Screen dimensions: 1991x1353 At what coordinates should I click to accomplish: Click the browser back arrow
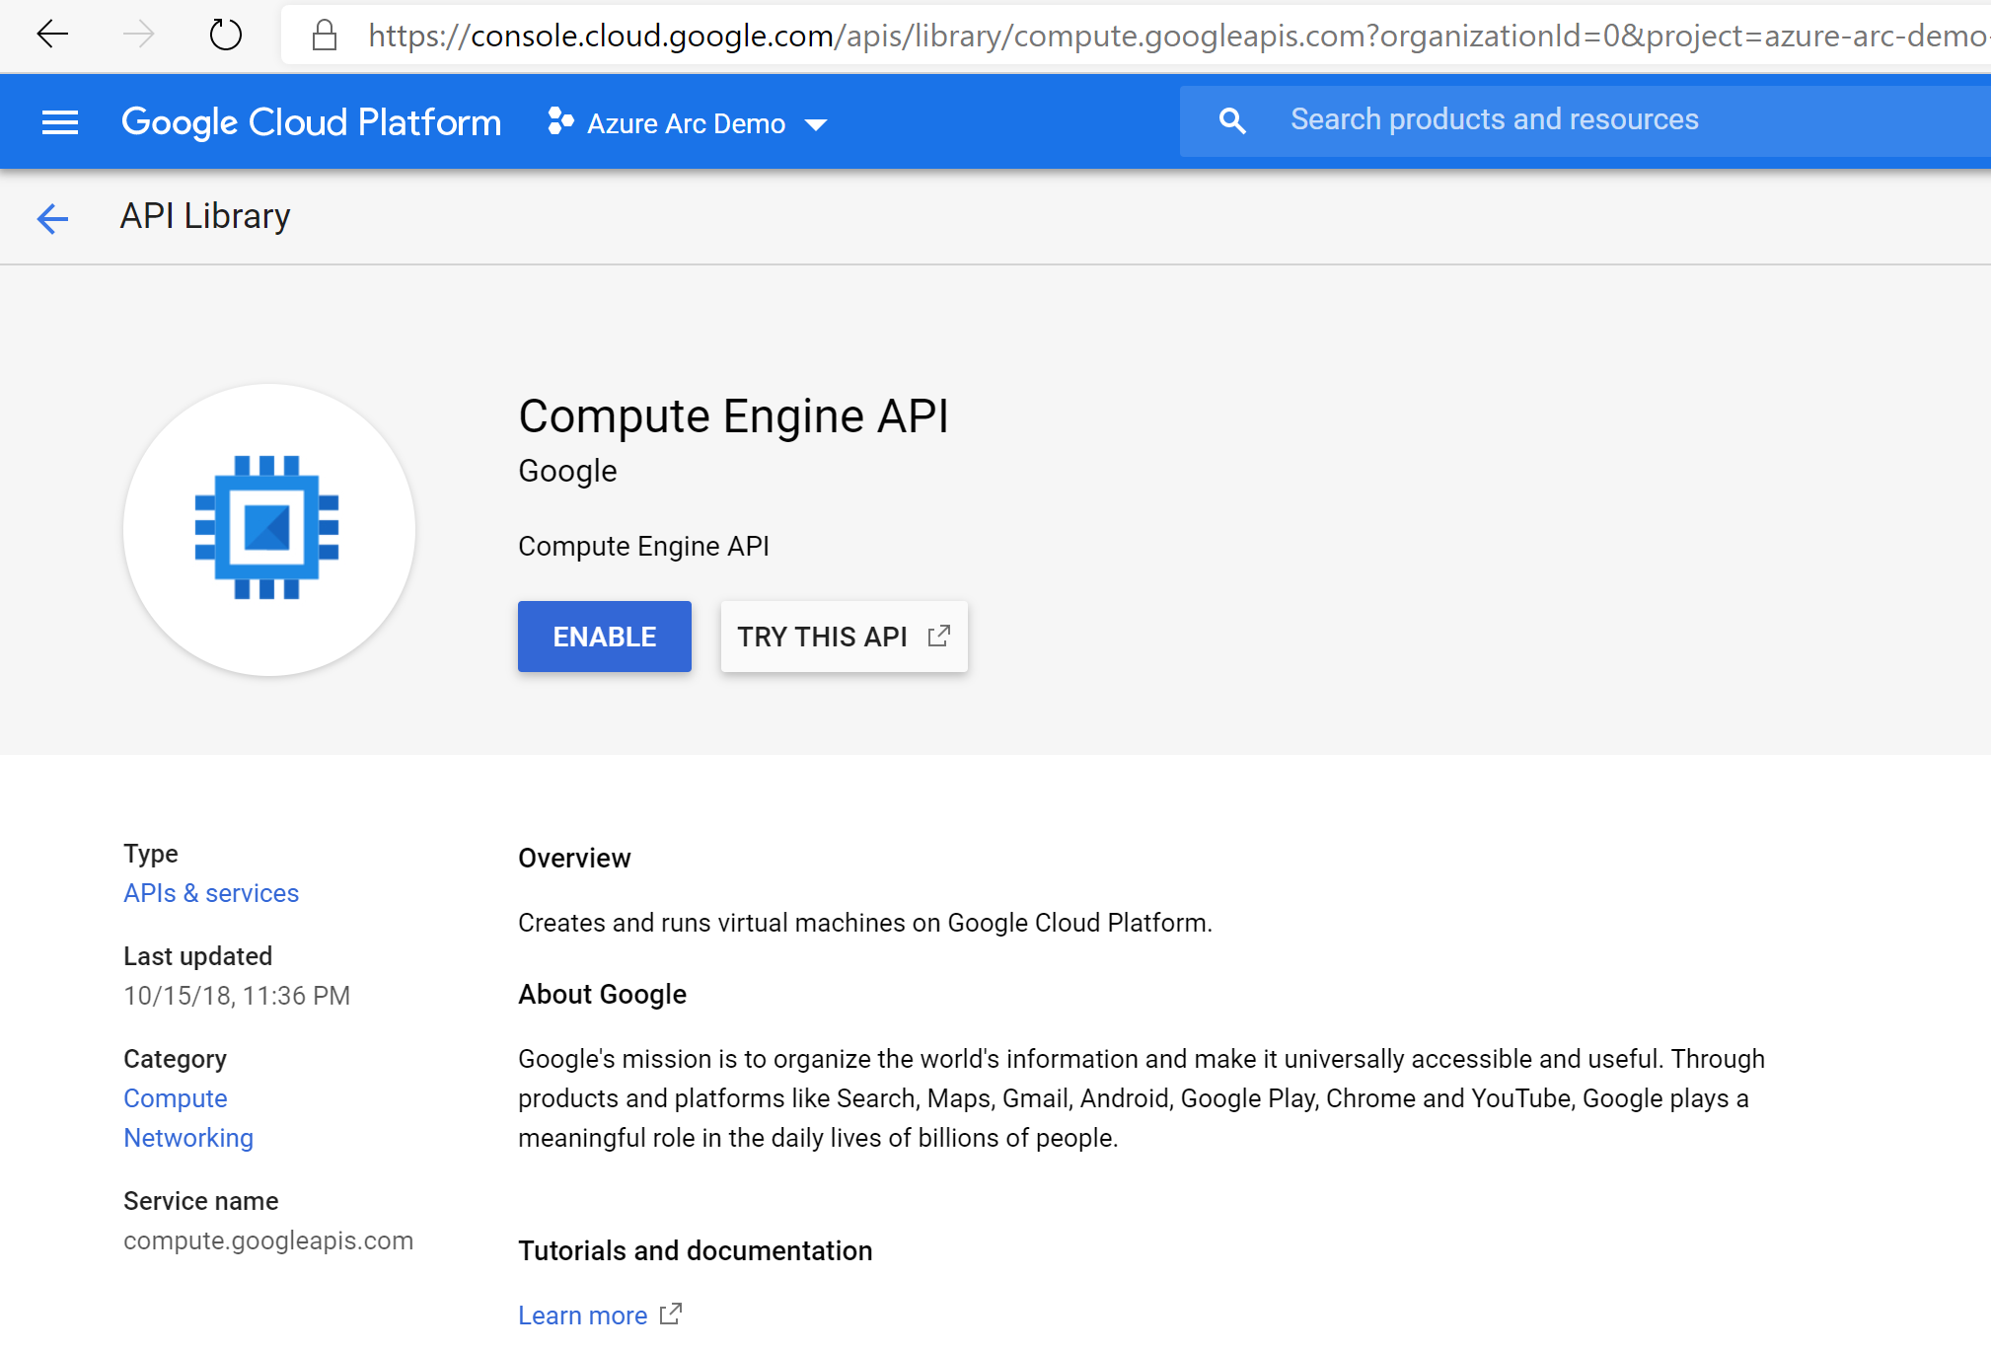tap(52, 36)
